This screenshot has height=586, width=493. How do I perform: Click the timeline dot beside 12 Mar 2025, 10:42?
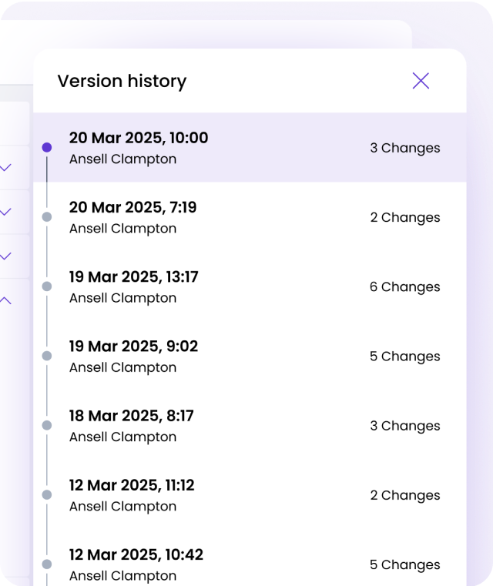point(47,564)
